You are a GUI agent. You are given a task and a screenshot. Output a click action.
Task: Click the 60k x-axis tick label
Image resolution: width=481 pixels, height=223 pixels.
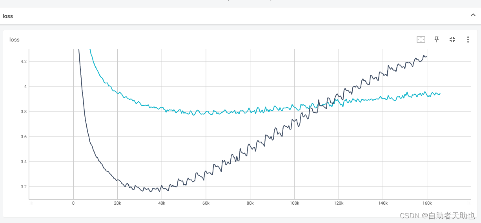206,203
